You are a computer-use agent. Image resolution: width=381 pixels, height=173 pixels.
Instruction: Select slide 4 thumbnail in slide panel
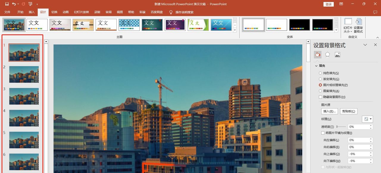[x=24, y=118]
